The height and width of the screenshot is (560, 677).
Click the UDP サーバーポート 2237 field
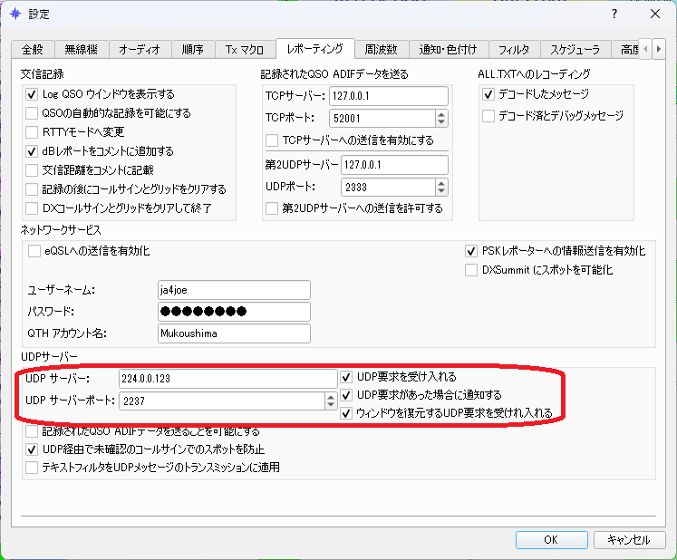point(222,401)
